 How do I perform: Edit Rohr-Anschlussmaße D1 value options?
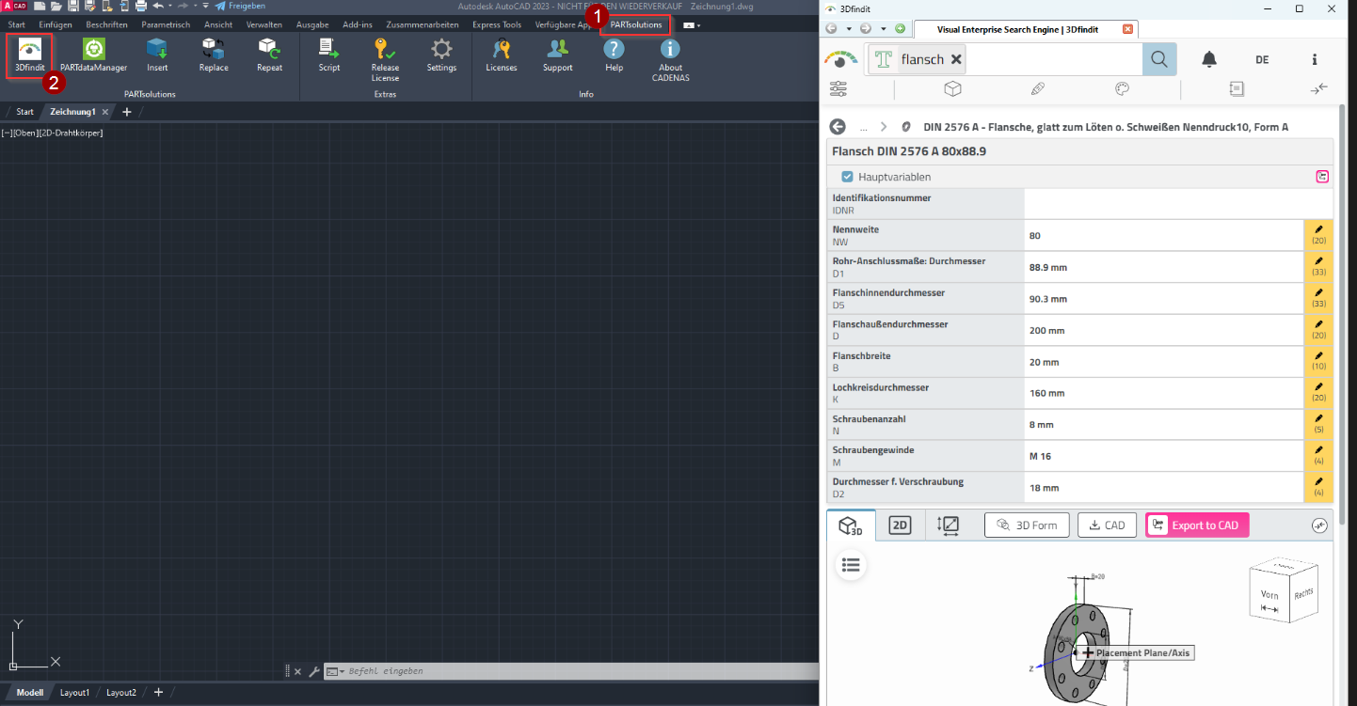click(1318, 267)
